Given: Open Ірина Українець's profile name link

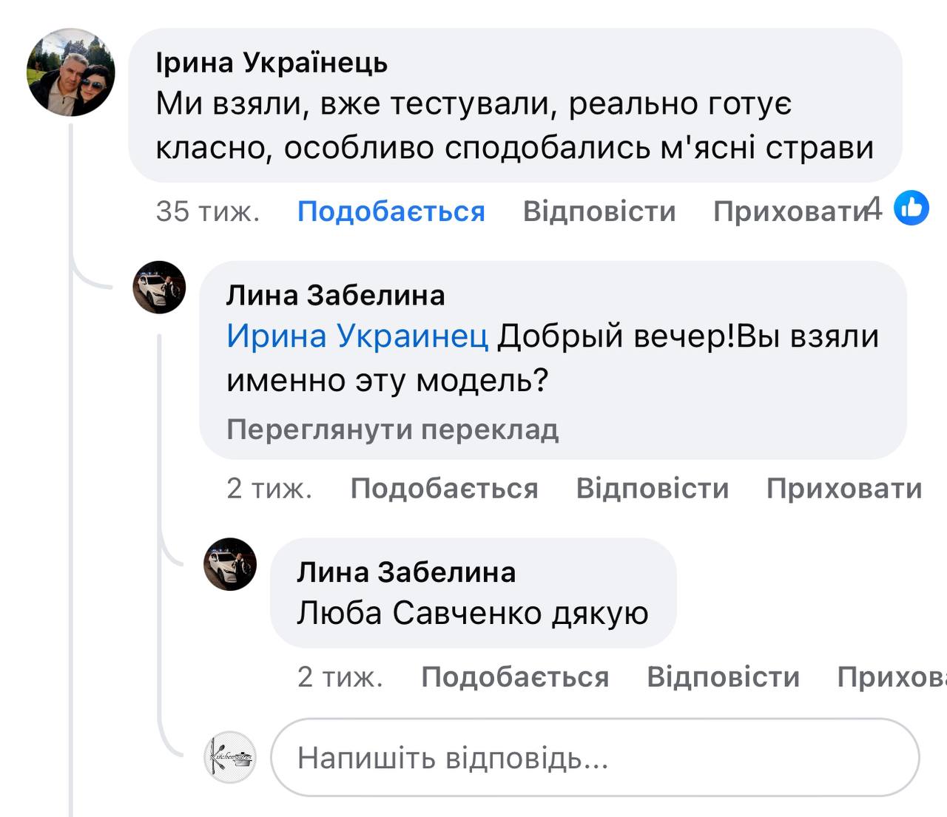Looking at the screenshot, I should pyautogui.click(x=270, y=64).
